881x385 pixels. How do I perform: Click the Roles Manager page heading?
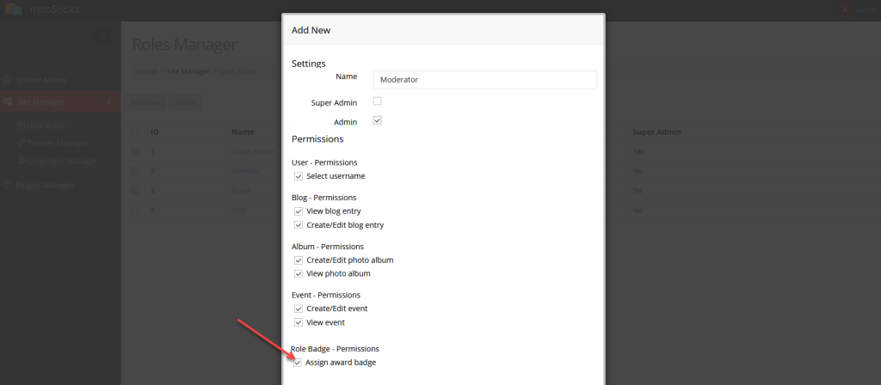[x=184, y=45]
